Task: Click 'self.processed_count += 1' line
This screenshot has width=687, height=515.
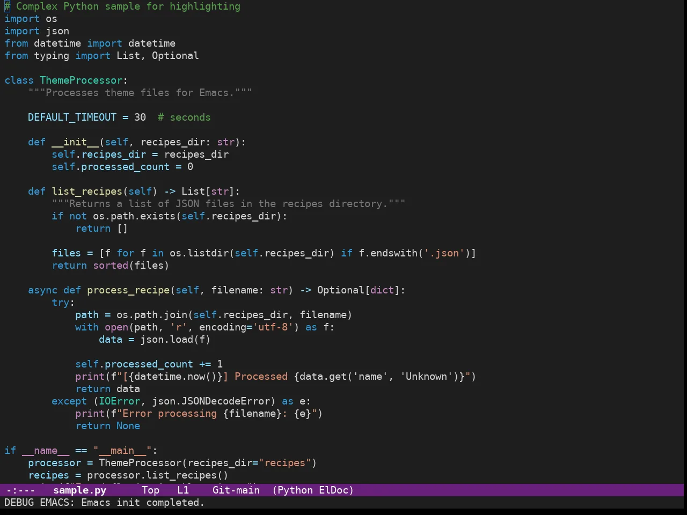Action: (x=149, y=364)
